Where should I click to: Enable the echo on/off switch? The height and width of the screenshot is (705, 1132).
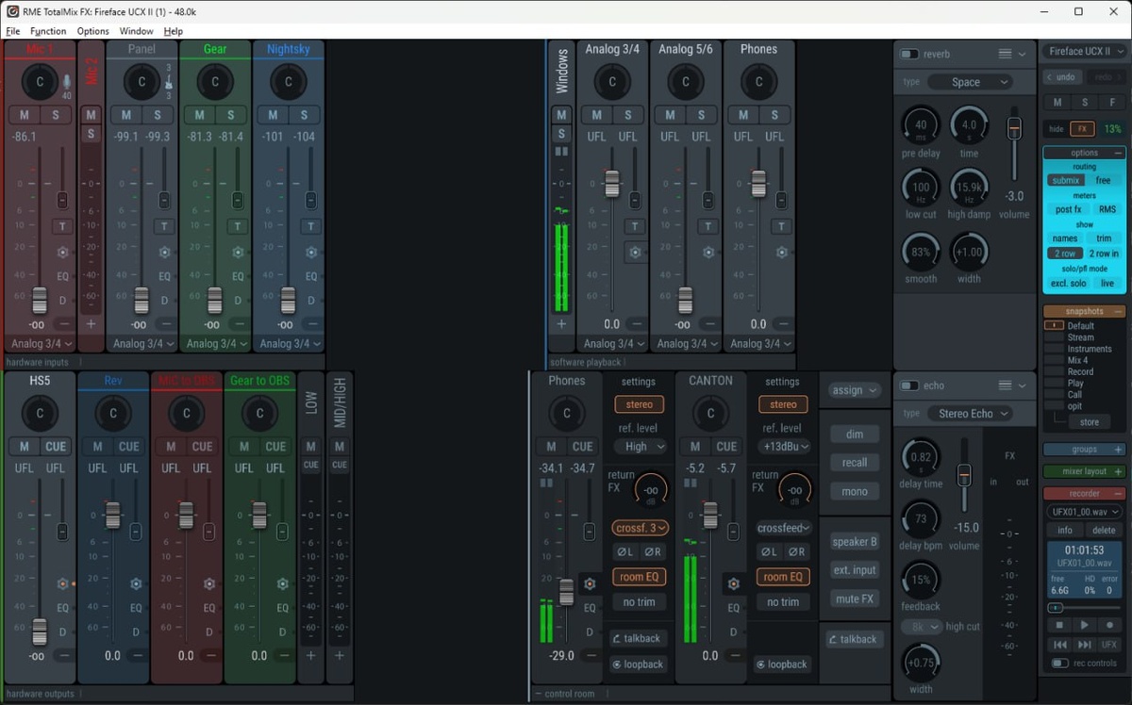909,385
